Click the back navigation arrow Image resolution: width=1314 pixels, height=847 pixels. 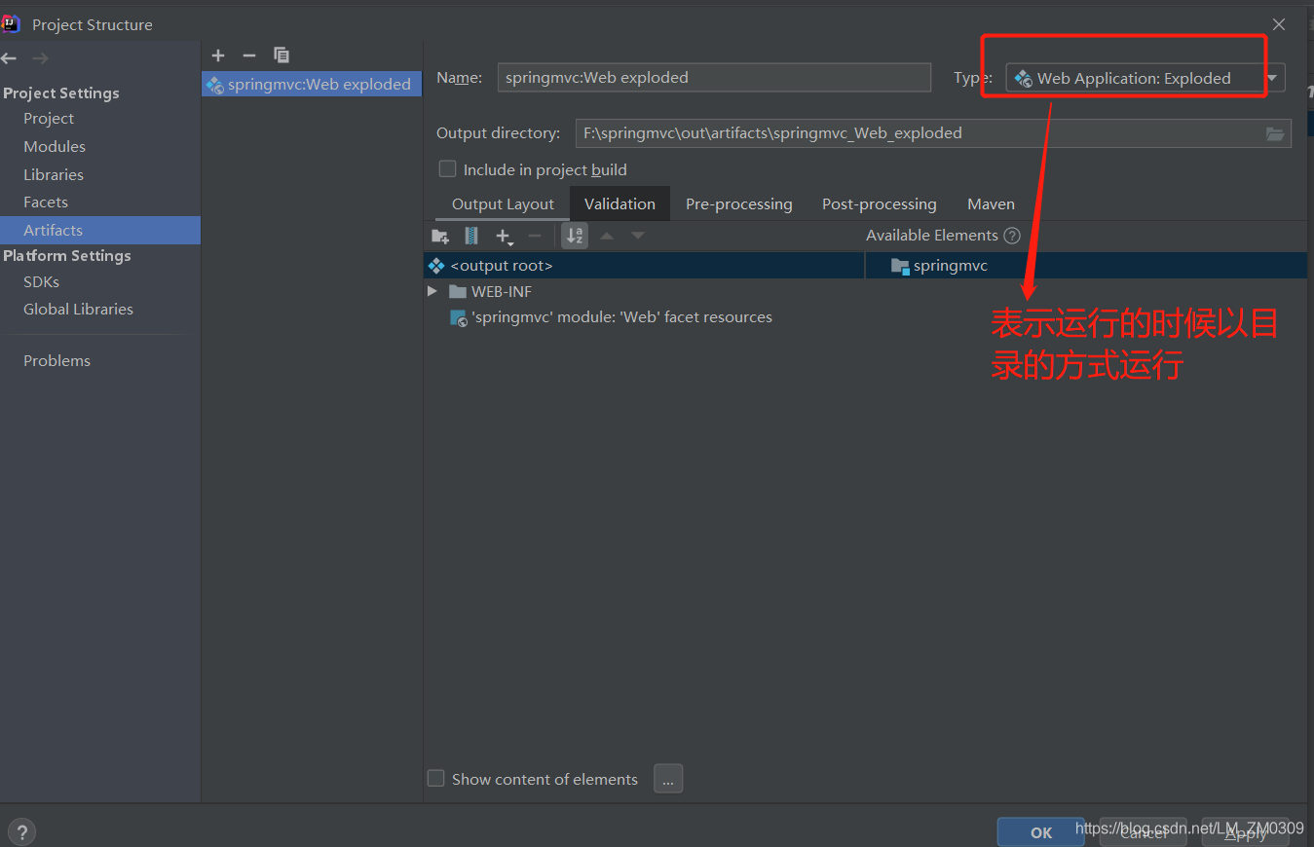9,58
